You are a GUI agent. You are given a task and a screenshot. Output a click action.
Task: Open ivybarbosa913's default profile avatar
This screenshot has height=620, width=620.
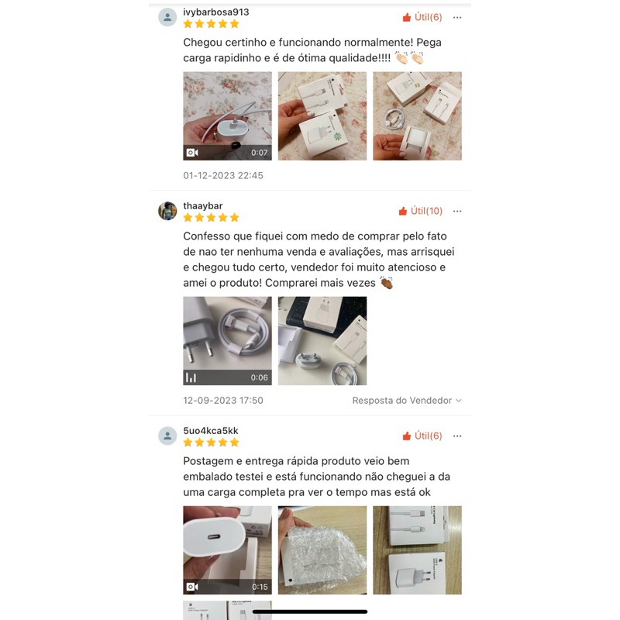[167, 17]
